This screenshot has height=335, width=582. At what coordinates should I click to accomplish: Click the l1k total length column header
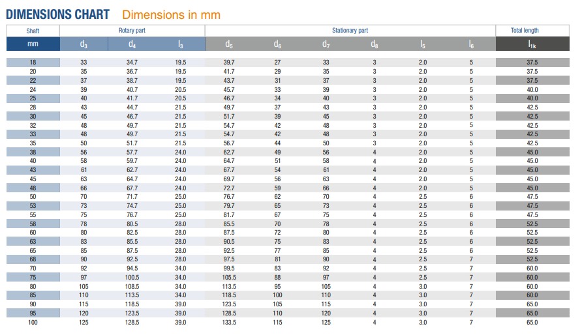click(x=532, y=44)
